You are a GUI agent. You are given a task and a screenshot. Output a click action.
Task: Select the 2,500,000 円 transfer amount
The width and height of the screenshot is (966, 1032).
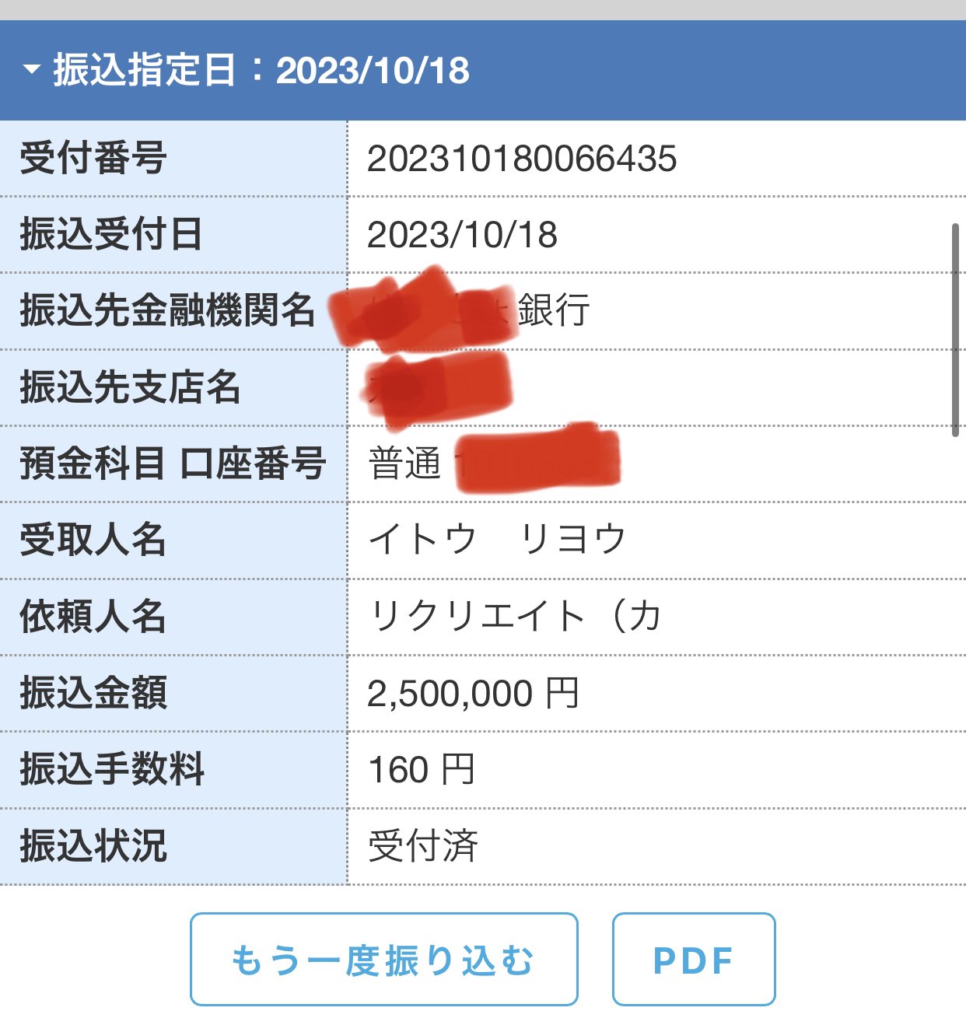[x=473, y=693]
